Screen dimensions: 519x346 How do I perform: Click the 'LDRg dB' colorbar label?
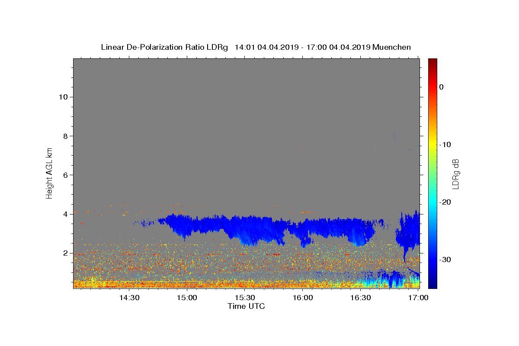pyautogui.click(x=455, y=174)
